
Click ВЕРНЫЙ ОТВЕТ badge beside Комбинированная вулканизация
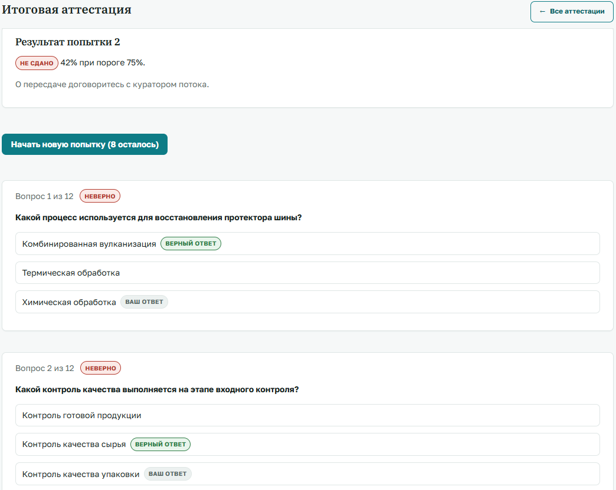[191, 243]
